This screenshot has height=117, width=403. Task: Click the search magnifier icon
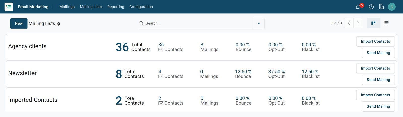[x=141, y=23]
